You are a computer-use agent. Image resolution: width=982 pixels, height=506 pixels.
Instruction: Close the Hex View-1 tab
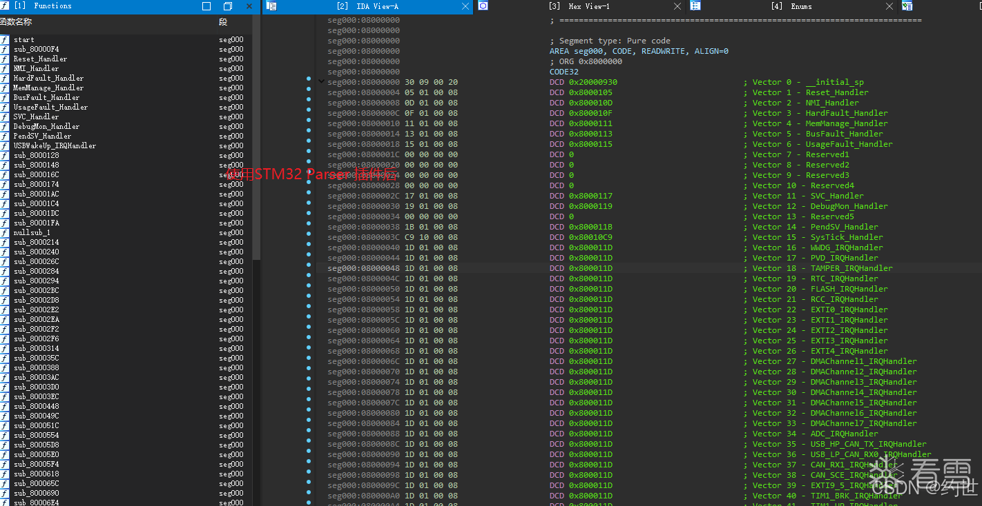click(677, 6)
